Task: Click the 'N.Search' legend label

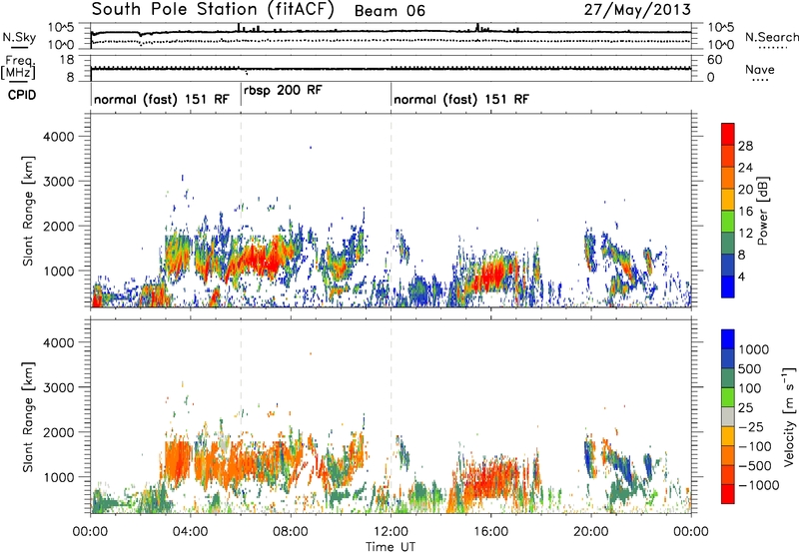Action: point(772,37)
